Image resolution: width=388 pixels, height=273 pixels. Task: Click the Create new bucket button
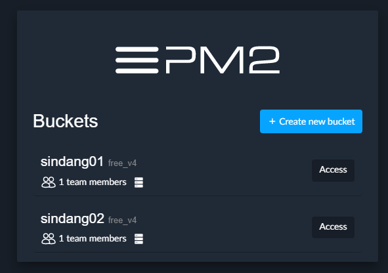(311, 121)
